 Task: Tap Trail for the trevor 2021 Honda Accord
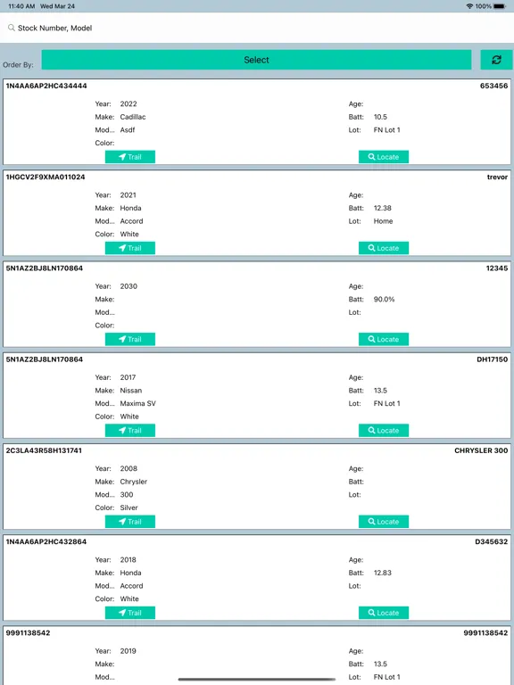click(130, 248)
